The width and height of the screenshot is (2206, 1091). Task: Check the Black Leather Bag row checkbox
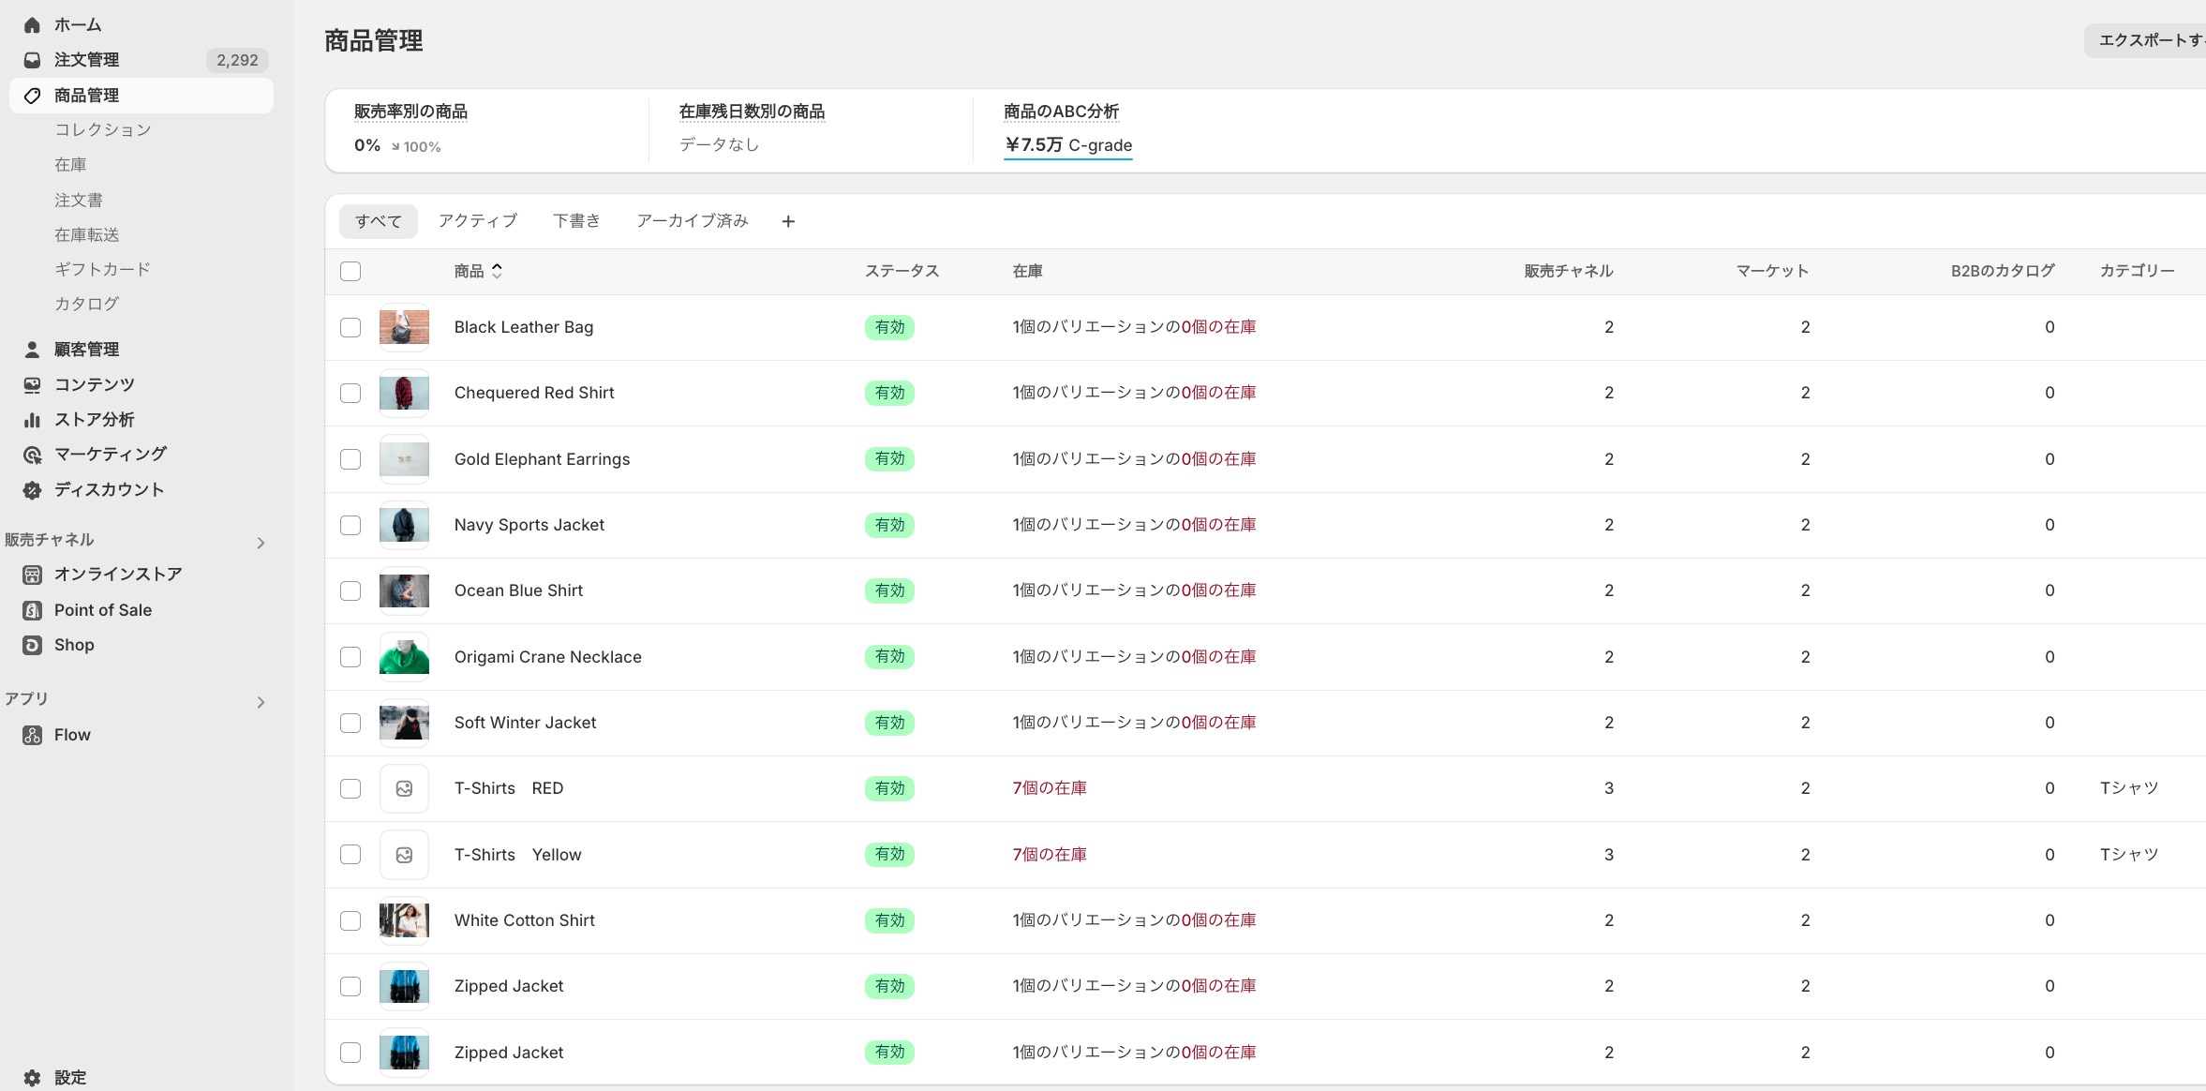[350, 327]
